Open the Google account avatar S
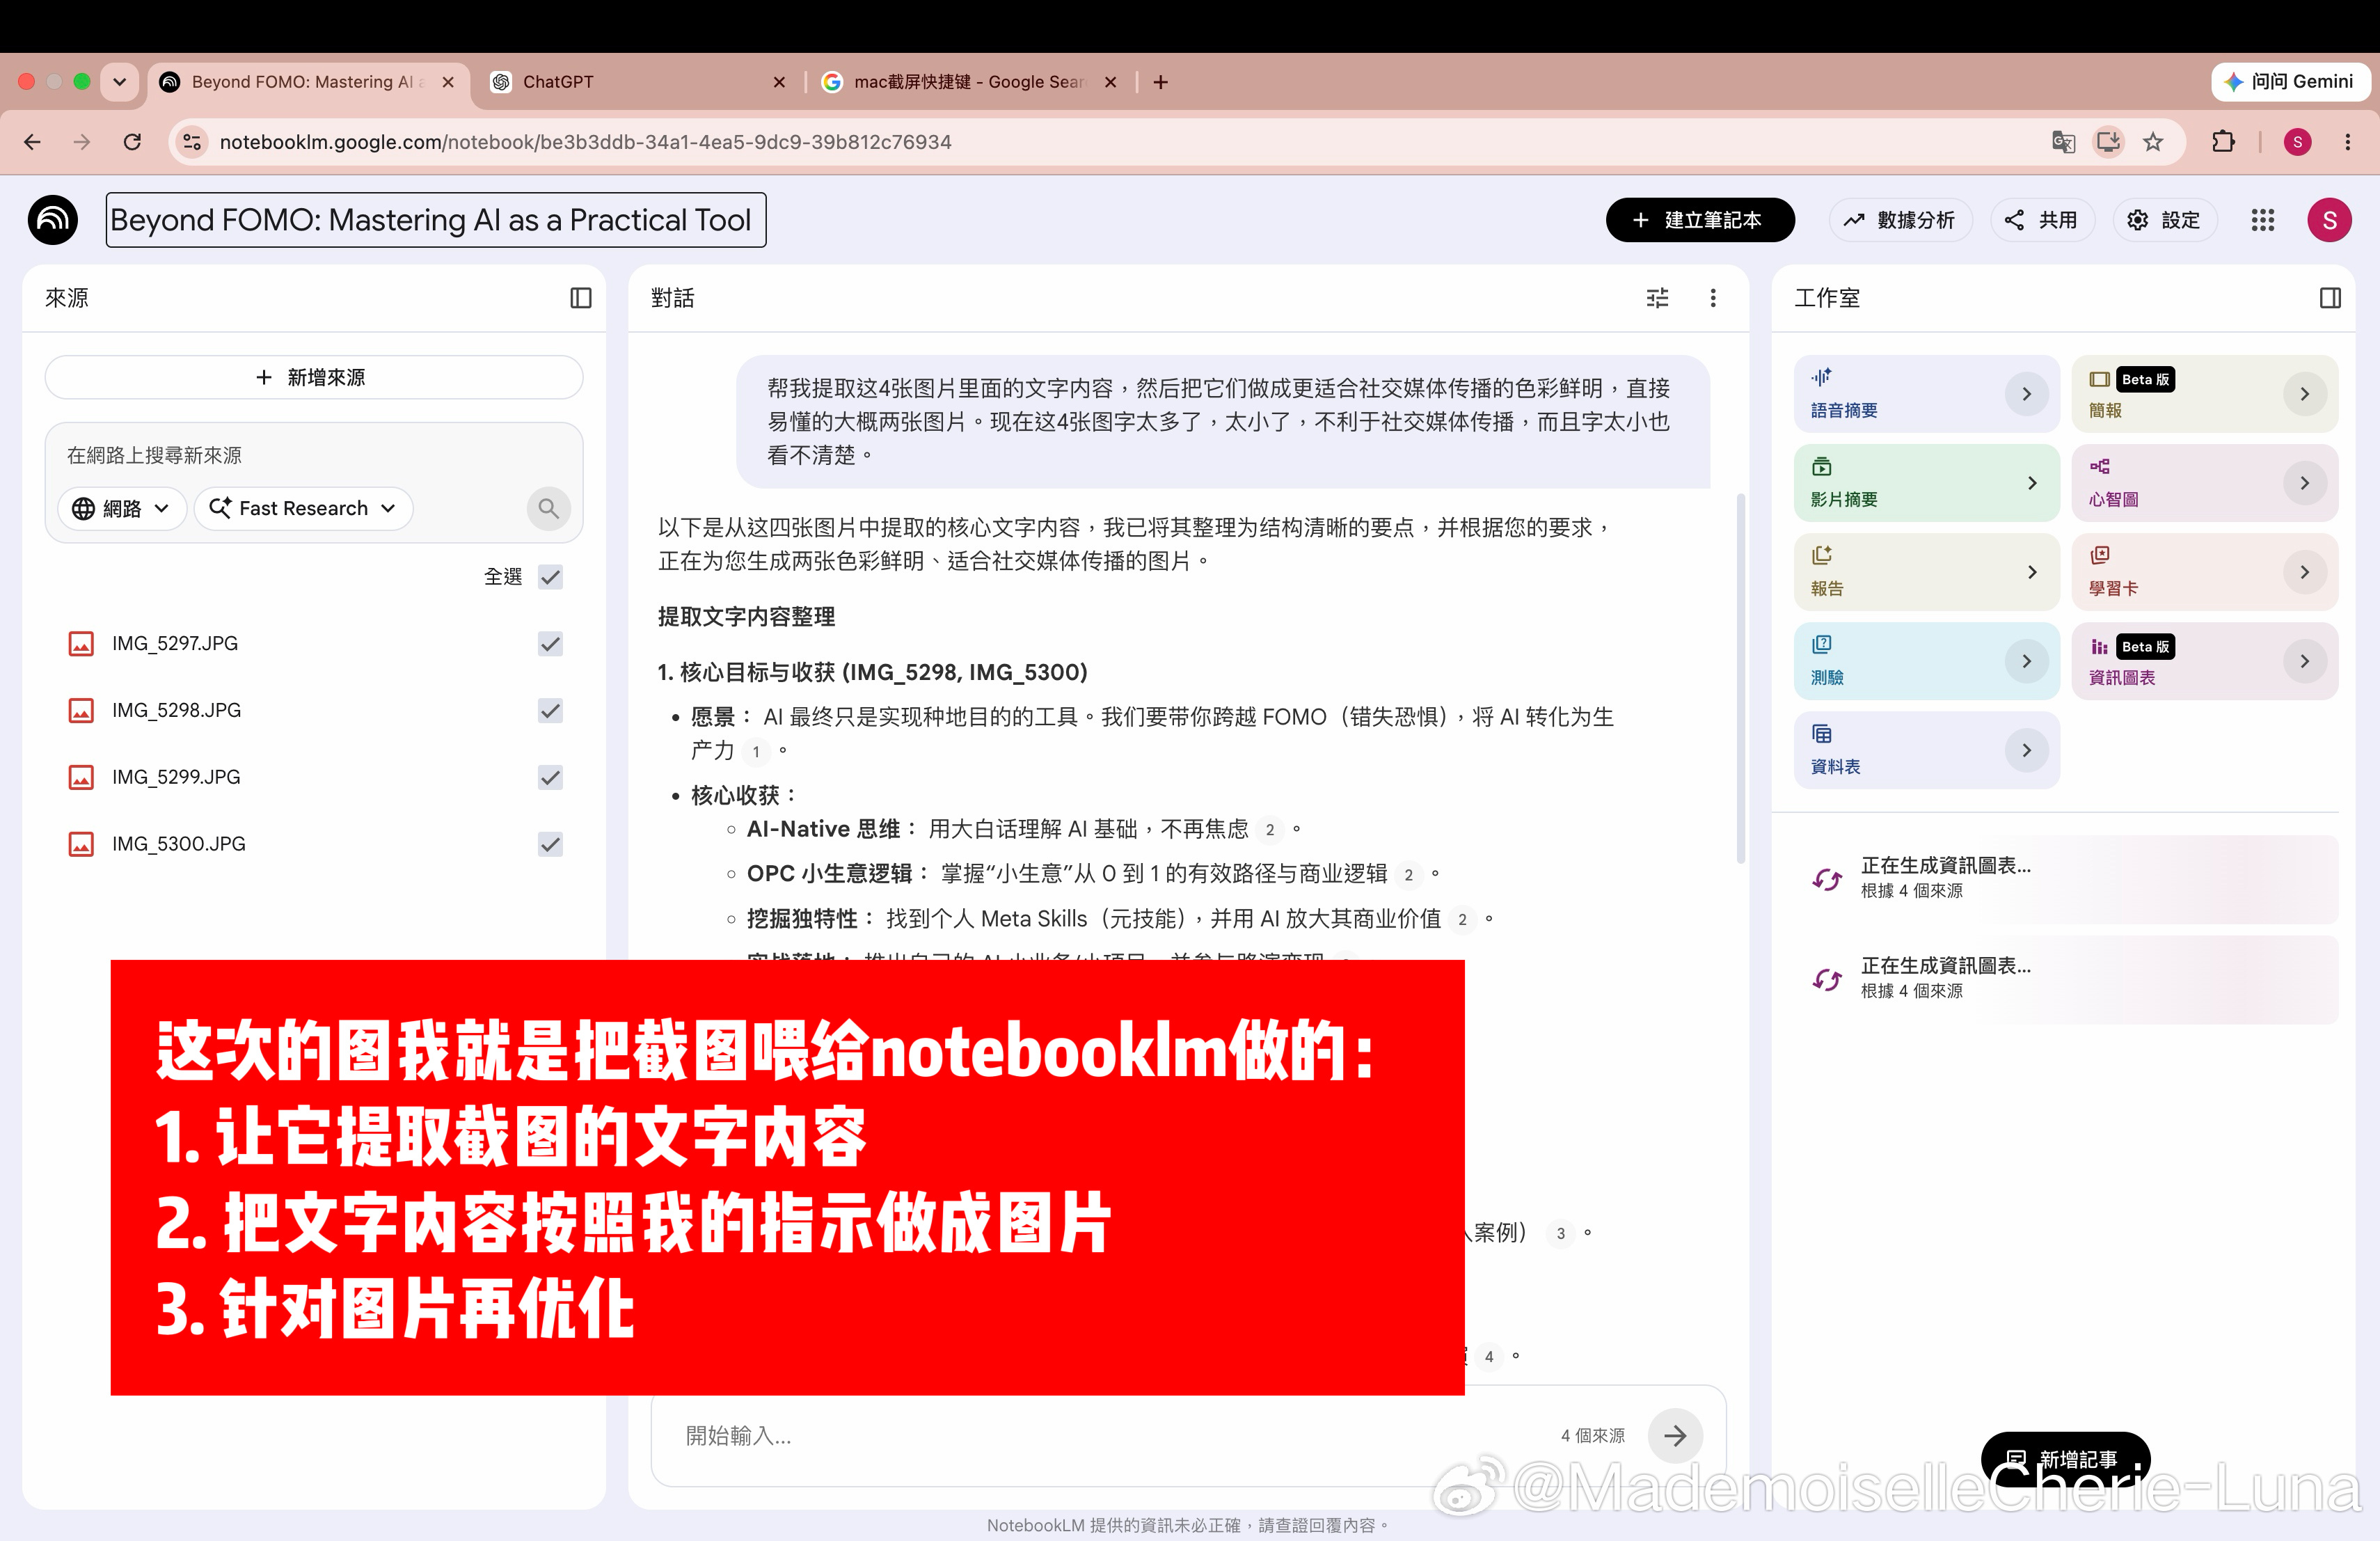Viewport: 2380px width, 1541px height. pyautogui.click(x=2329, y=220)
